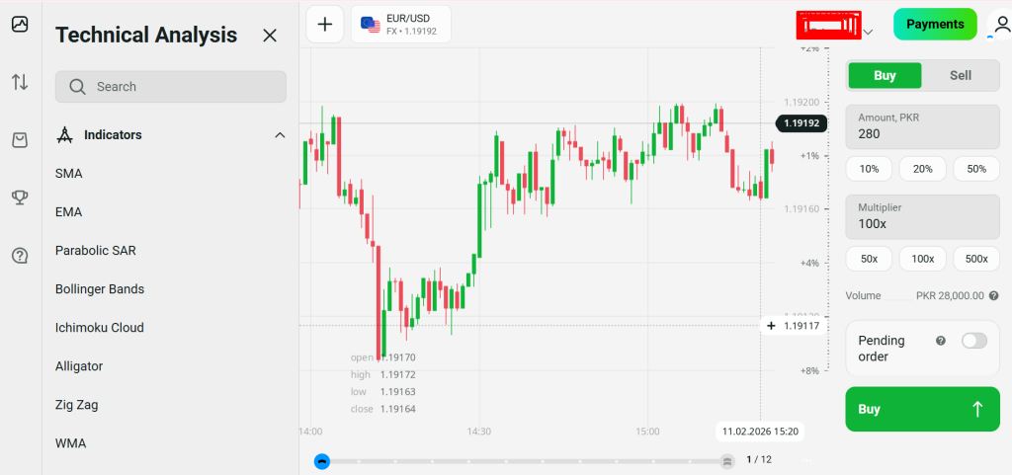Open the tournaments trophy icon
The width and height of the screenshot is (1012, 475).
(x=20, y=198)
